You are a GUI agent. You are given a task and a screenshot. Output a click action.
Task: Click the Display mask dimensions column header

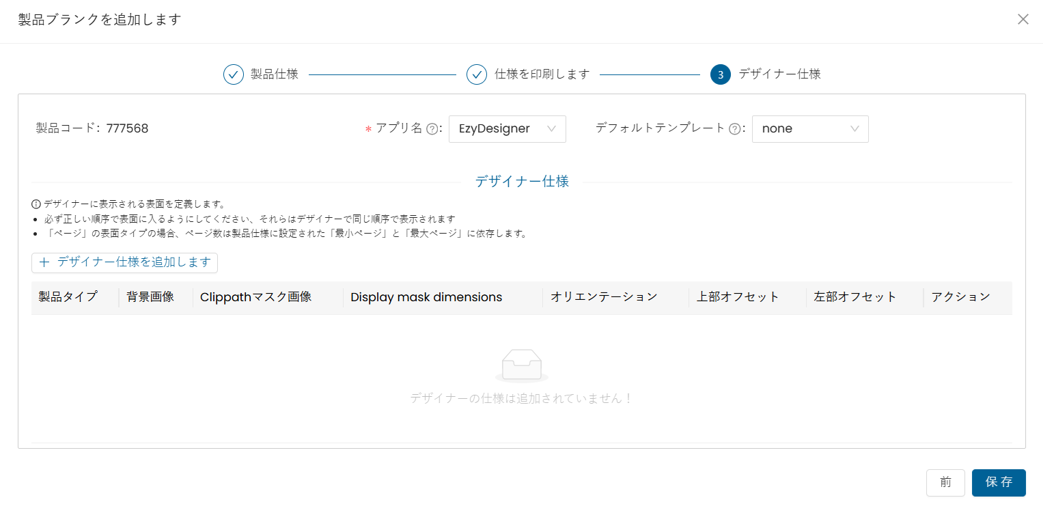(x=426, y=297)
